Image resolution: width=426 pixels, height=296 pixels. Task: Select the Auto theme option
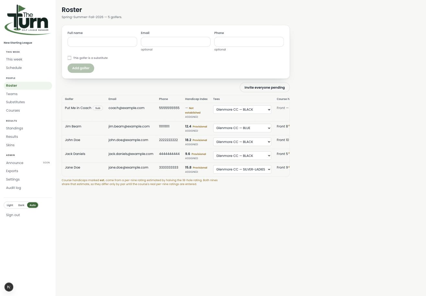click(33, 205)
